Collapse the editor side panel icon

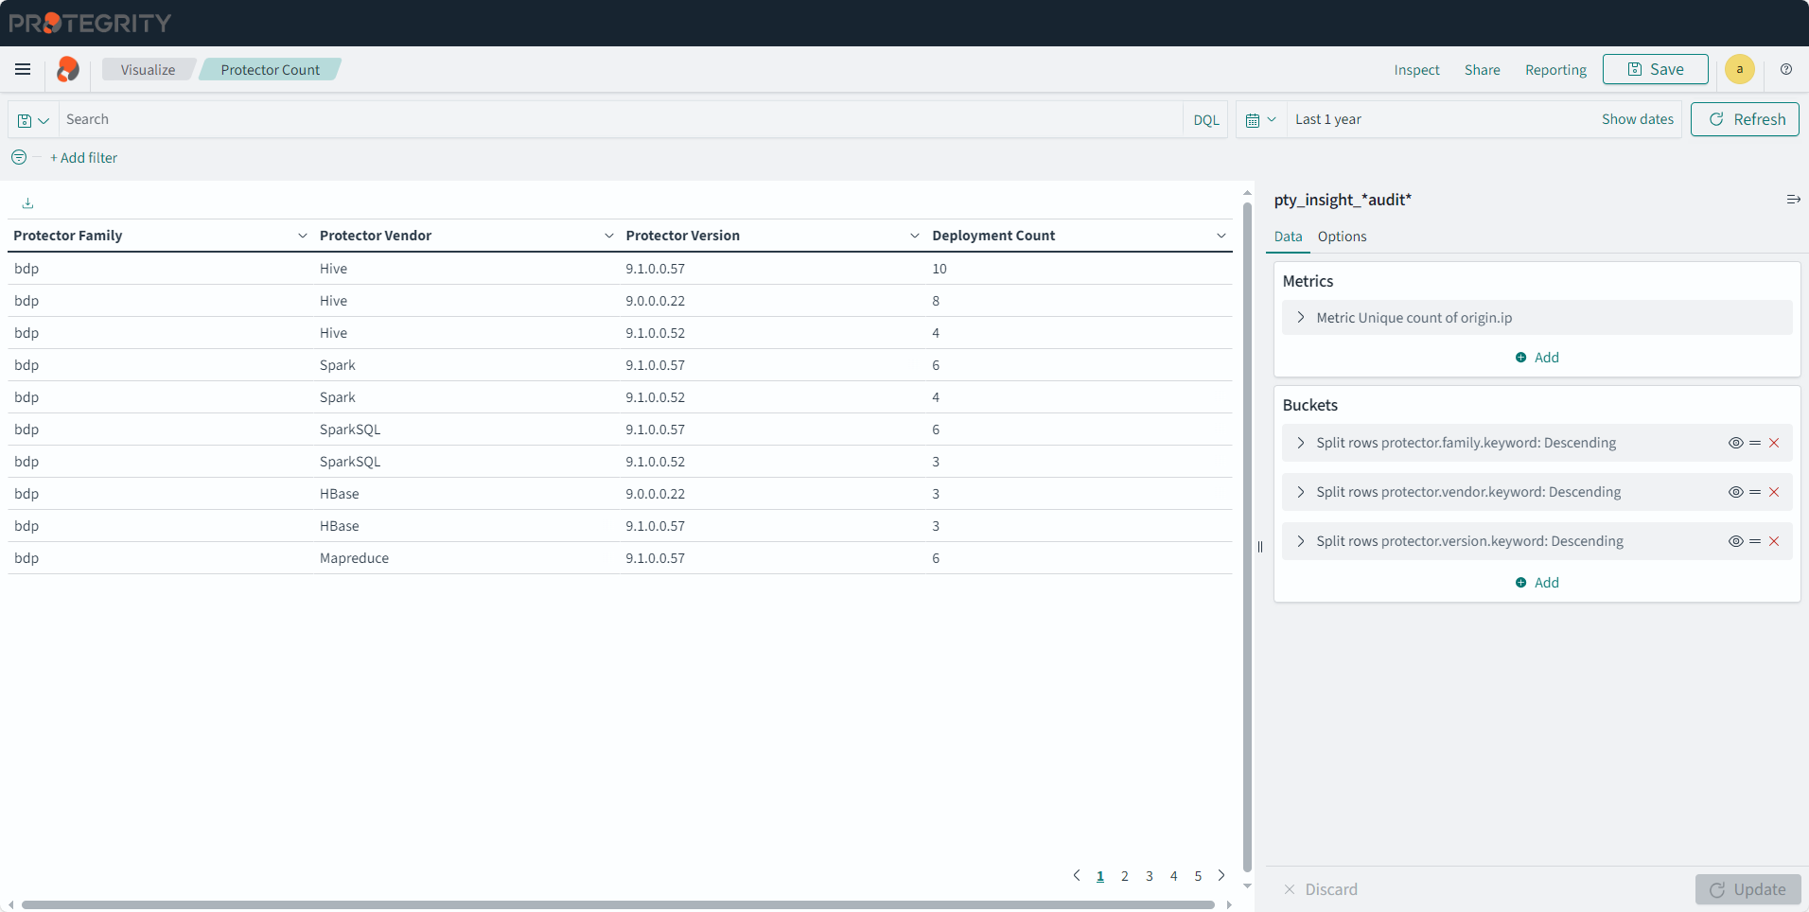pos(1793,200)
